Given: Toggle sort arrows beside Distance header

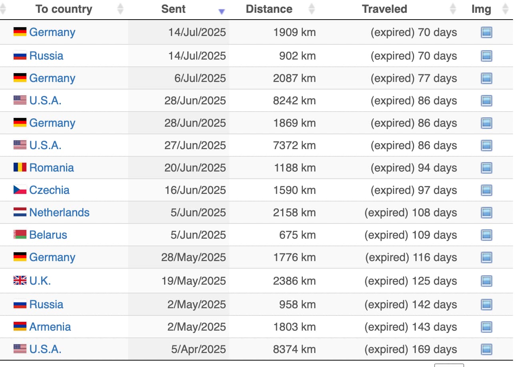Looking at the screenshot, I should (312, 9).
